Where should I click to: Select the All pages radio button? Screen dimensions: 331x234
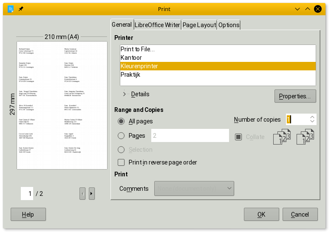coord(121,121)
